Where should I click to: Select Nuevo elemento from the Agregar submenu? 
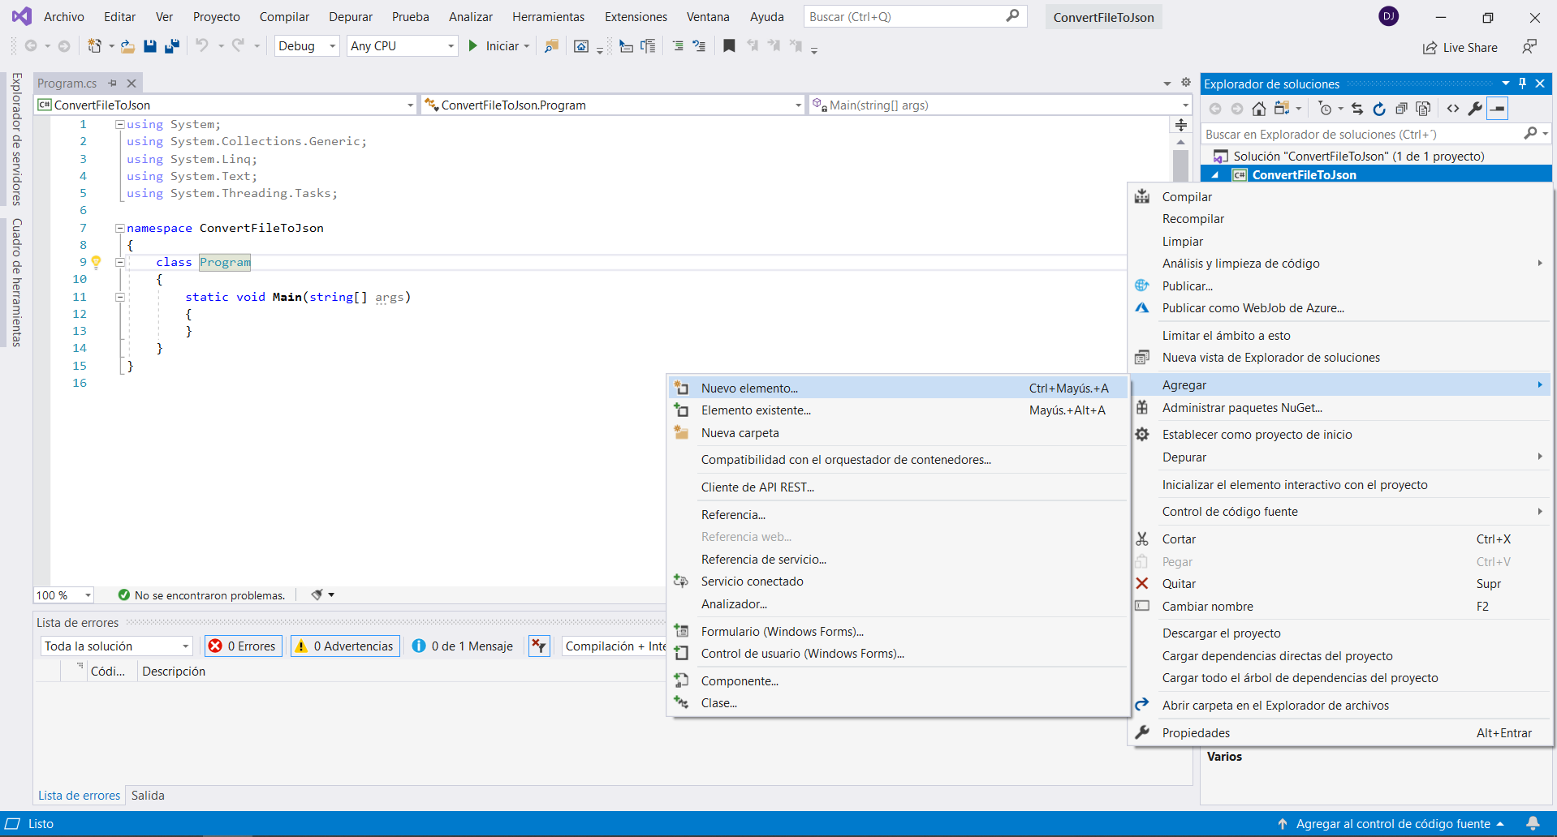click(x=749, y=388)
